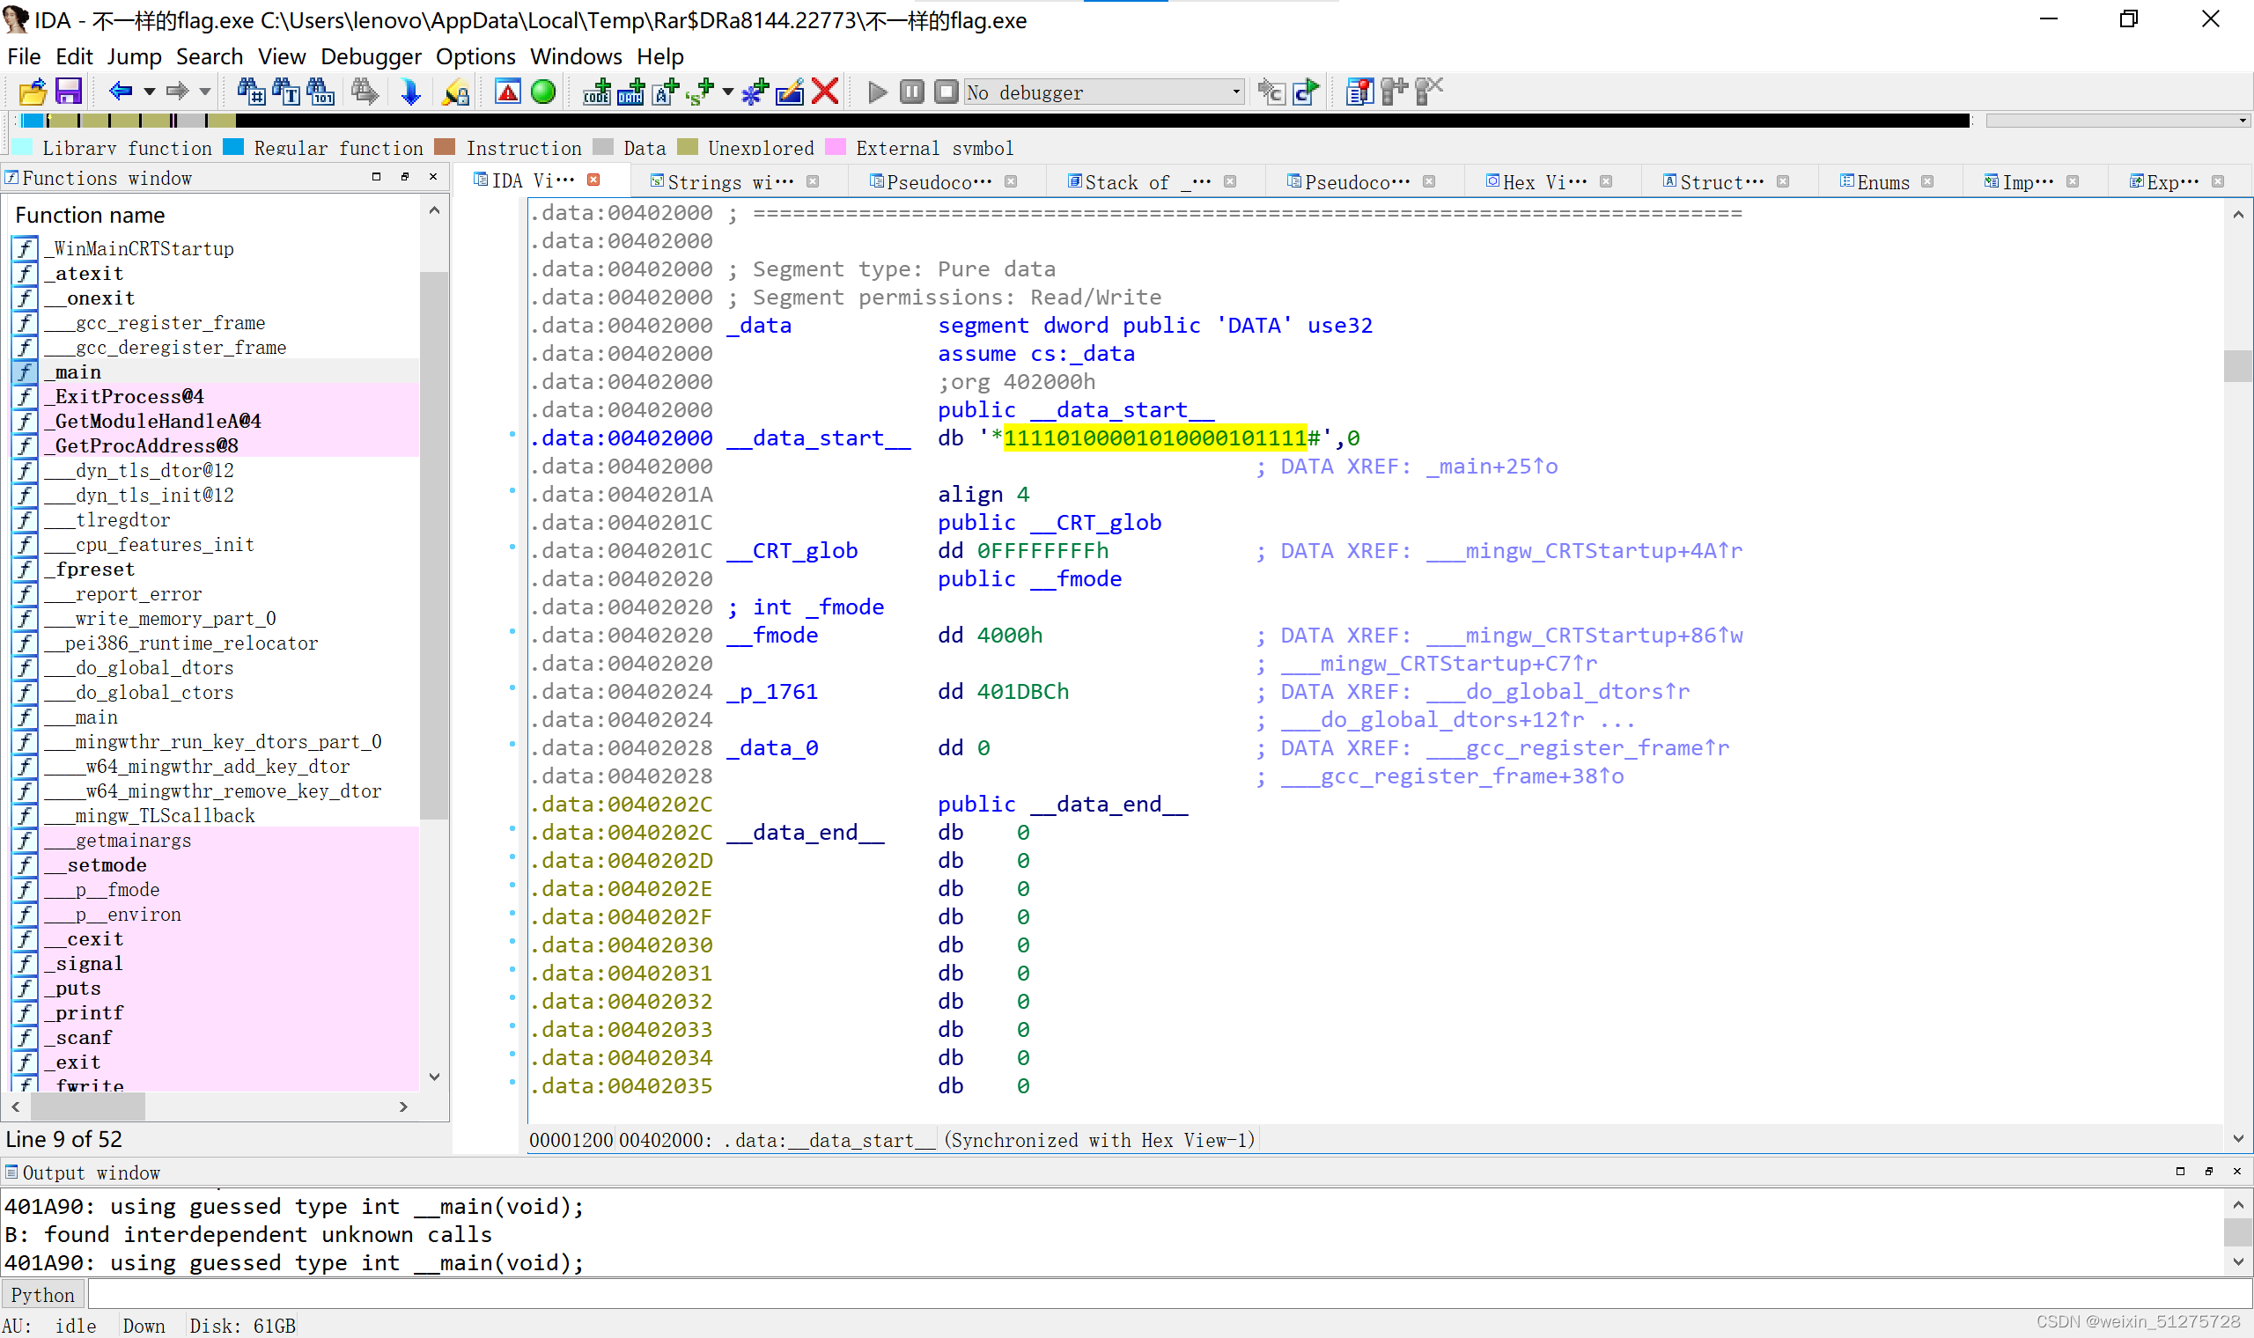This screenshot has width=2254, height=1338.
Task: Click the _main+25 cross-reference link
Action: pos(1492,467)
